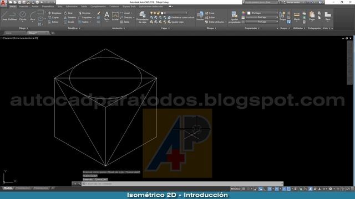Expand the Capas panel
The height and width of the screenshot is (199, 355).
click(165, 28)
